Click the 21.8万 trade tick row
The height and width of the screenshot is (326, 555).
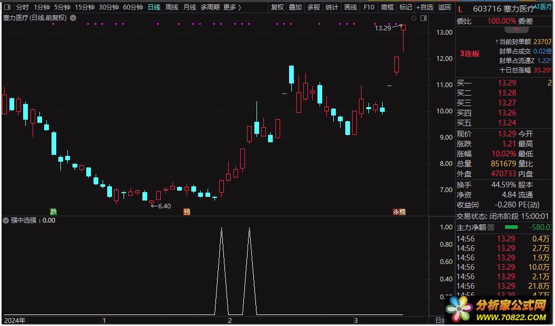[504, 286]
